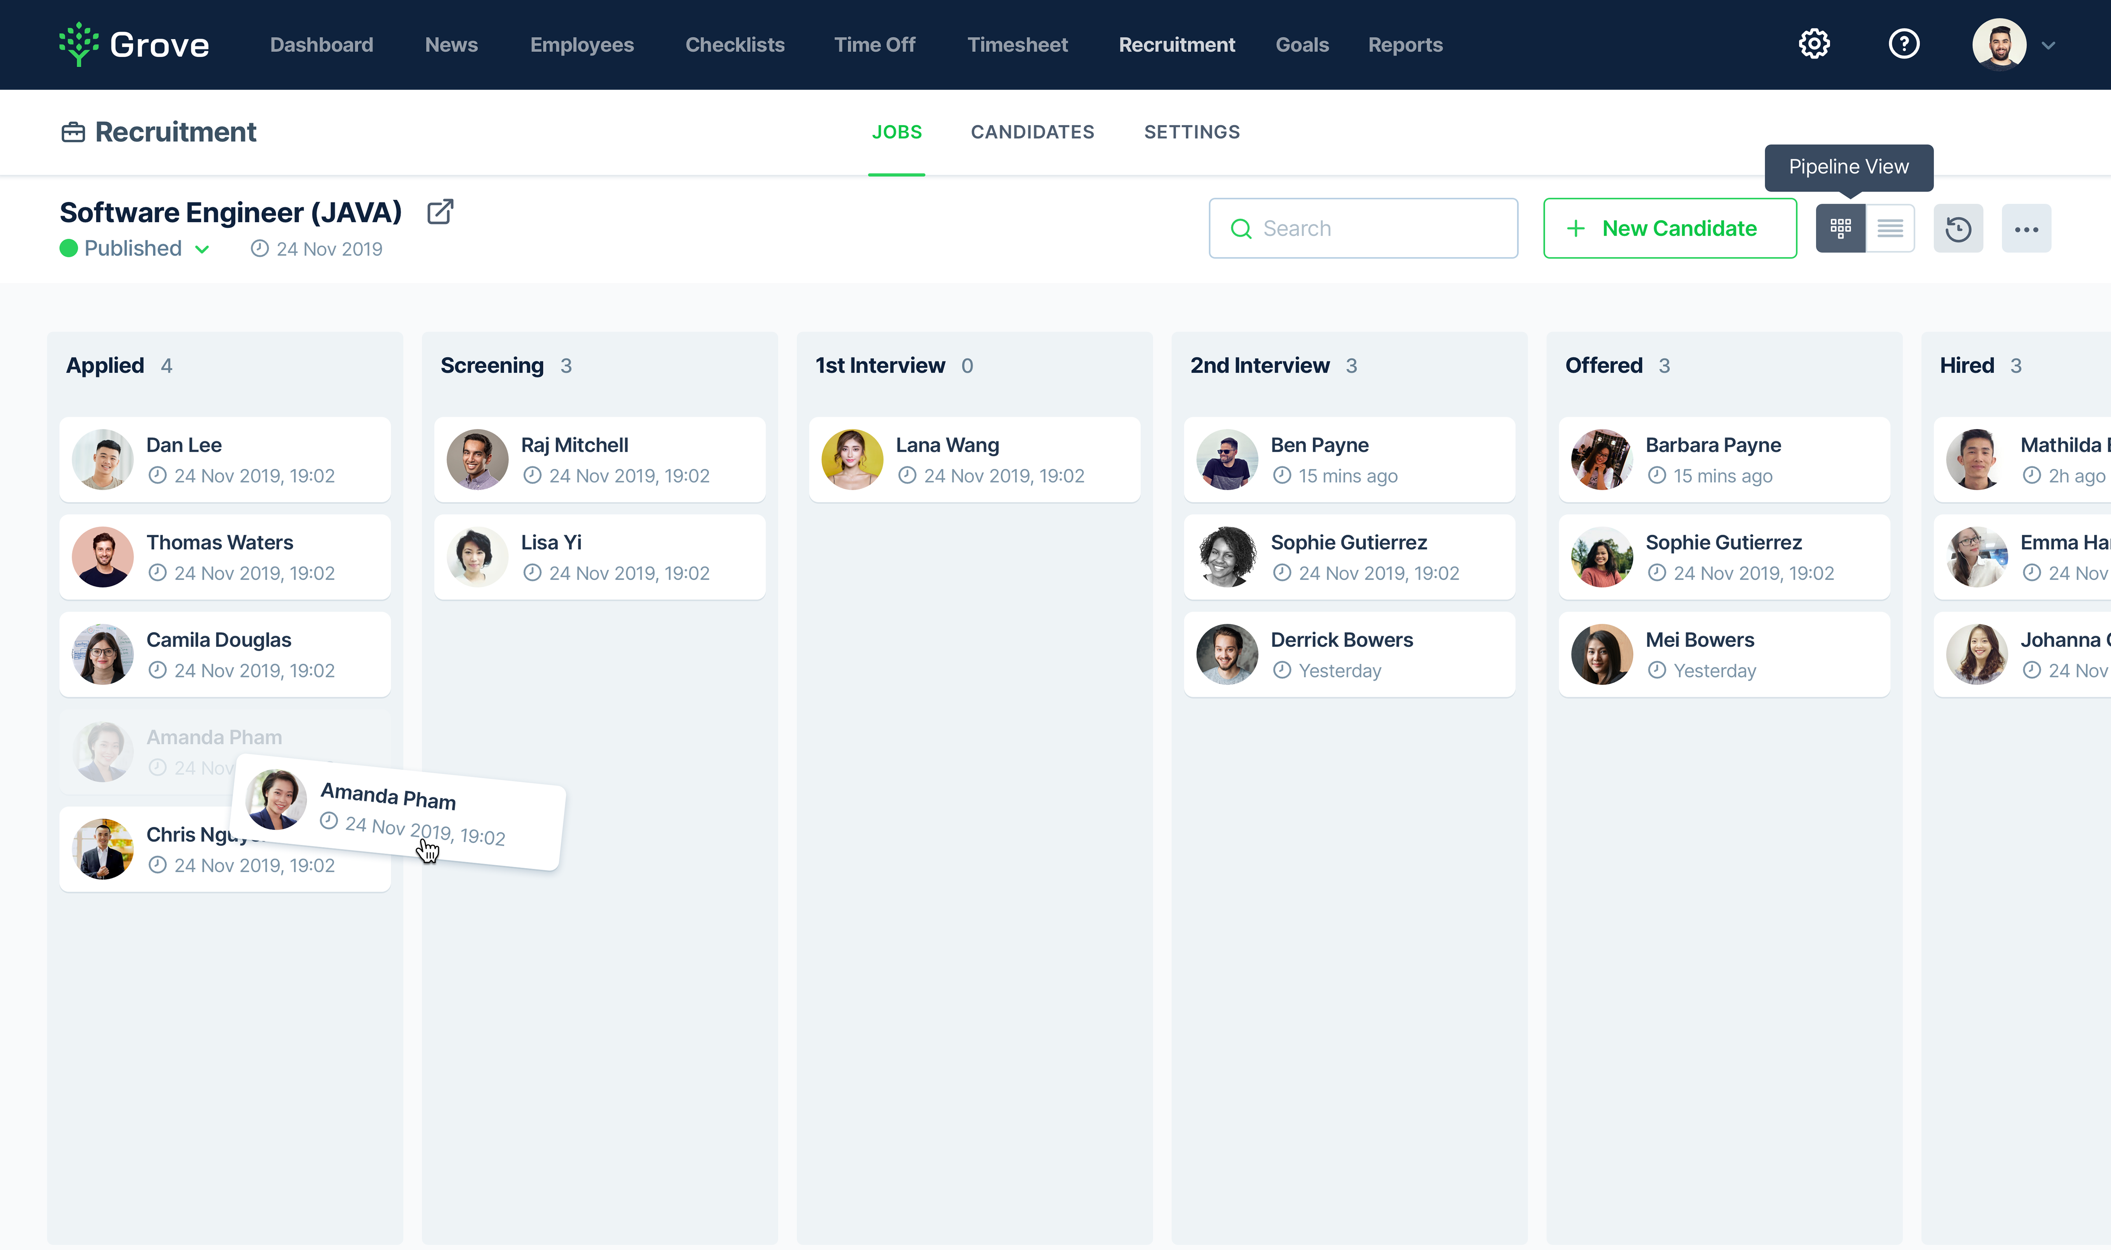The height and width of the screenshot is (1250, 2111).
Task: Open job posting external link icon
Action: [x=440, y=212]
